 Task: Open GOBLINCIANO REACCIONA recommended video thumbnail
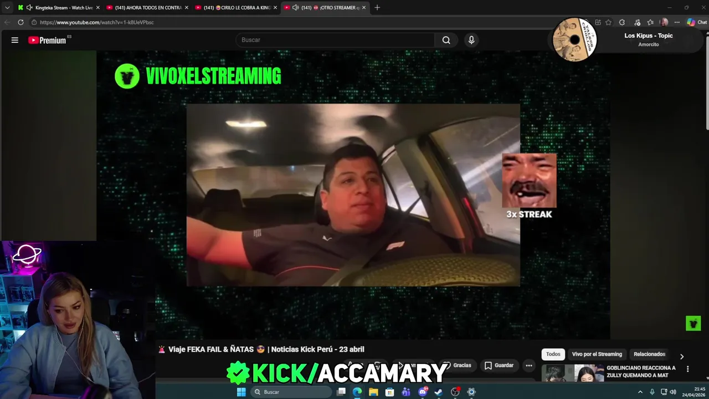pos(572,373)
